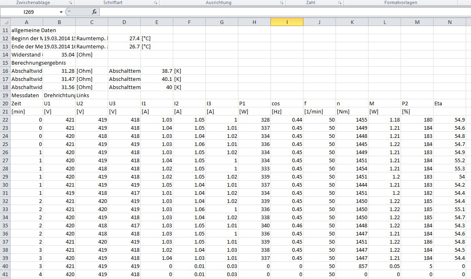Image resolution: width=471 pixels, height=279 pixels.
Task: Select row 40 header
Action: click(5, 266)
